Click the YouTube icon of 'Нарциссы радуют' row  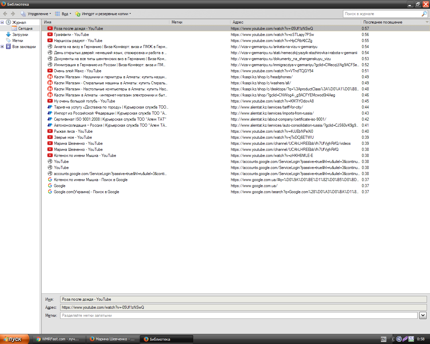pos(50,41)
